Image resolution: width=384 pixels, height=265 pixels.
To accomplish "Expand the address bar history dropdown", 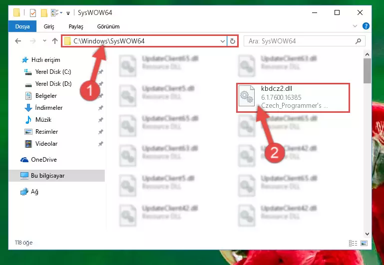I will [x=223, y=41].
